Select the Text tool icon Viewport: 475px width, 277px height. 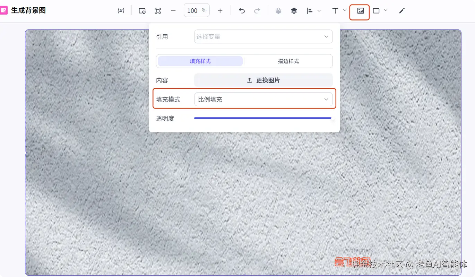(335, 11)
